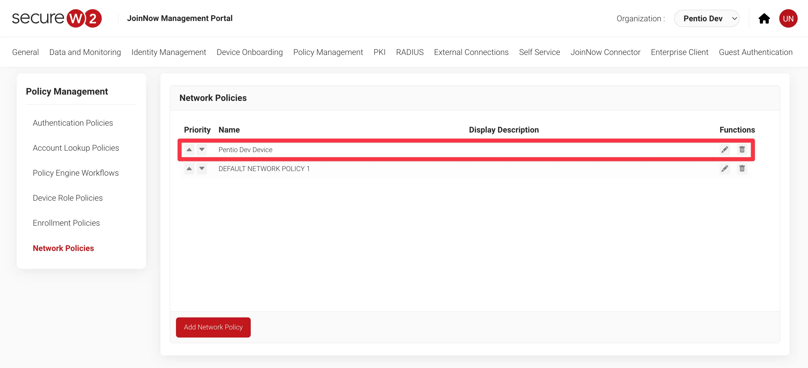Open the Enterprise Client menu
Screen dimensions: 808x368
click(679, 52)
